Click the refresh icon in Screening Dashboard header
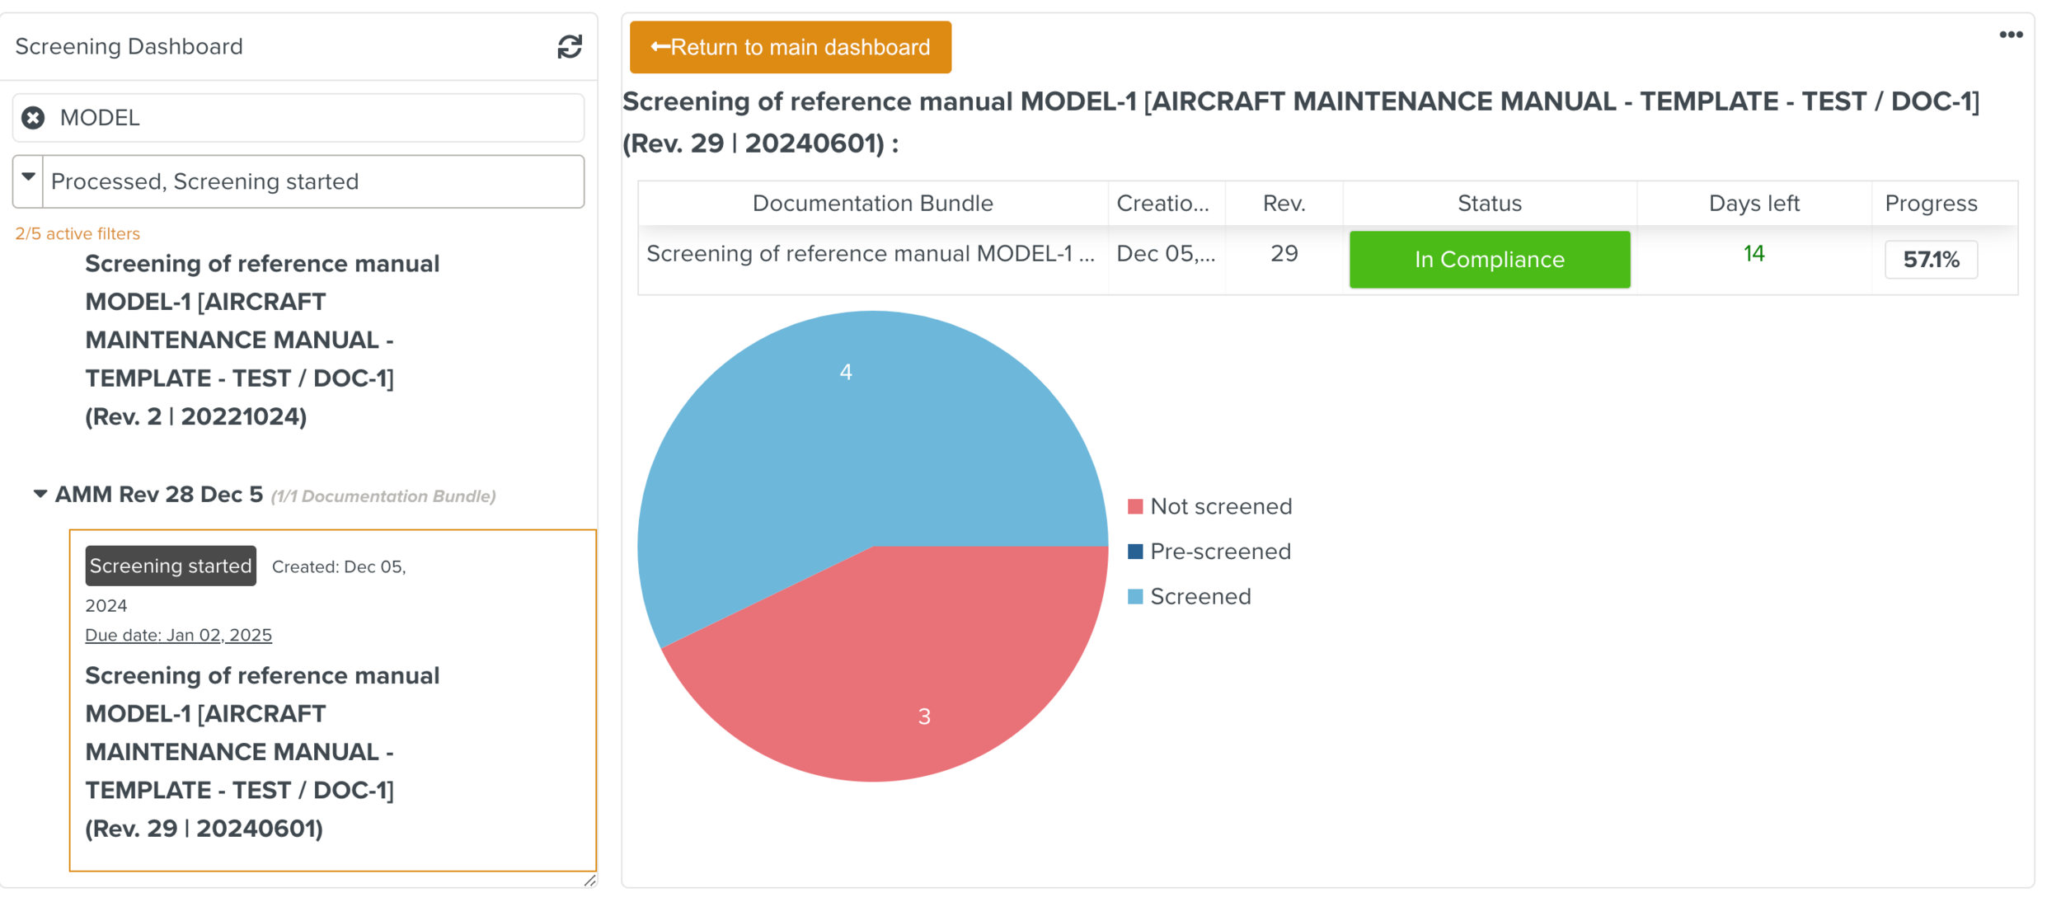The height and width of the screenshot is (902, 2061). [x=569, y=46]
